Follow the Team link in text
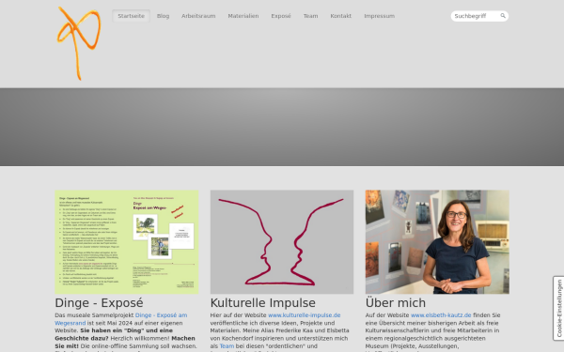 click(x=227, y=345)
